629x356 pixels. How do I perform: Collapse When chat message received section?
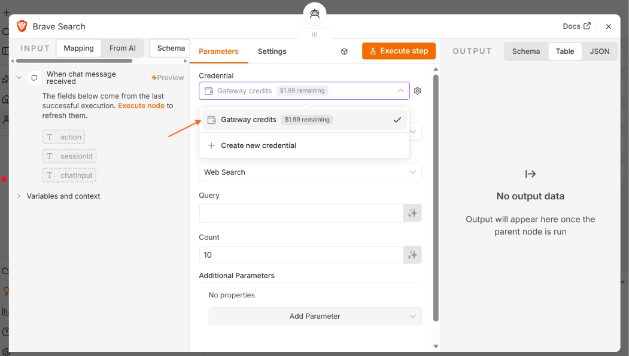pos(19,77)
